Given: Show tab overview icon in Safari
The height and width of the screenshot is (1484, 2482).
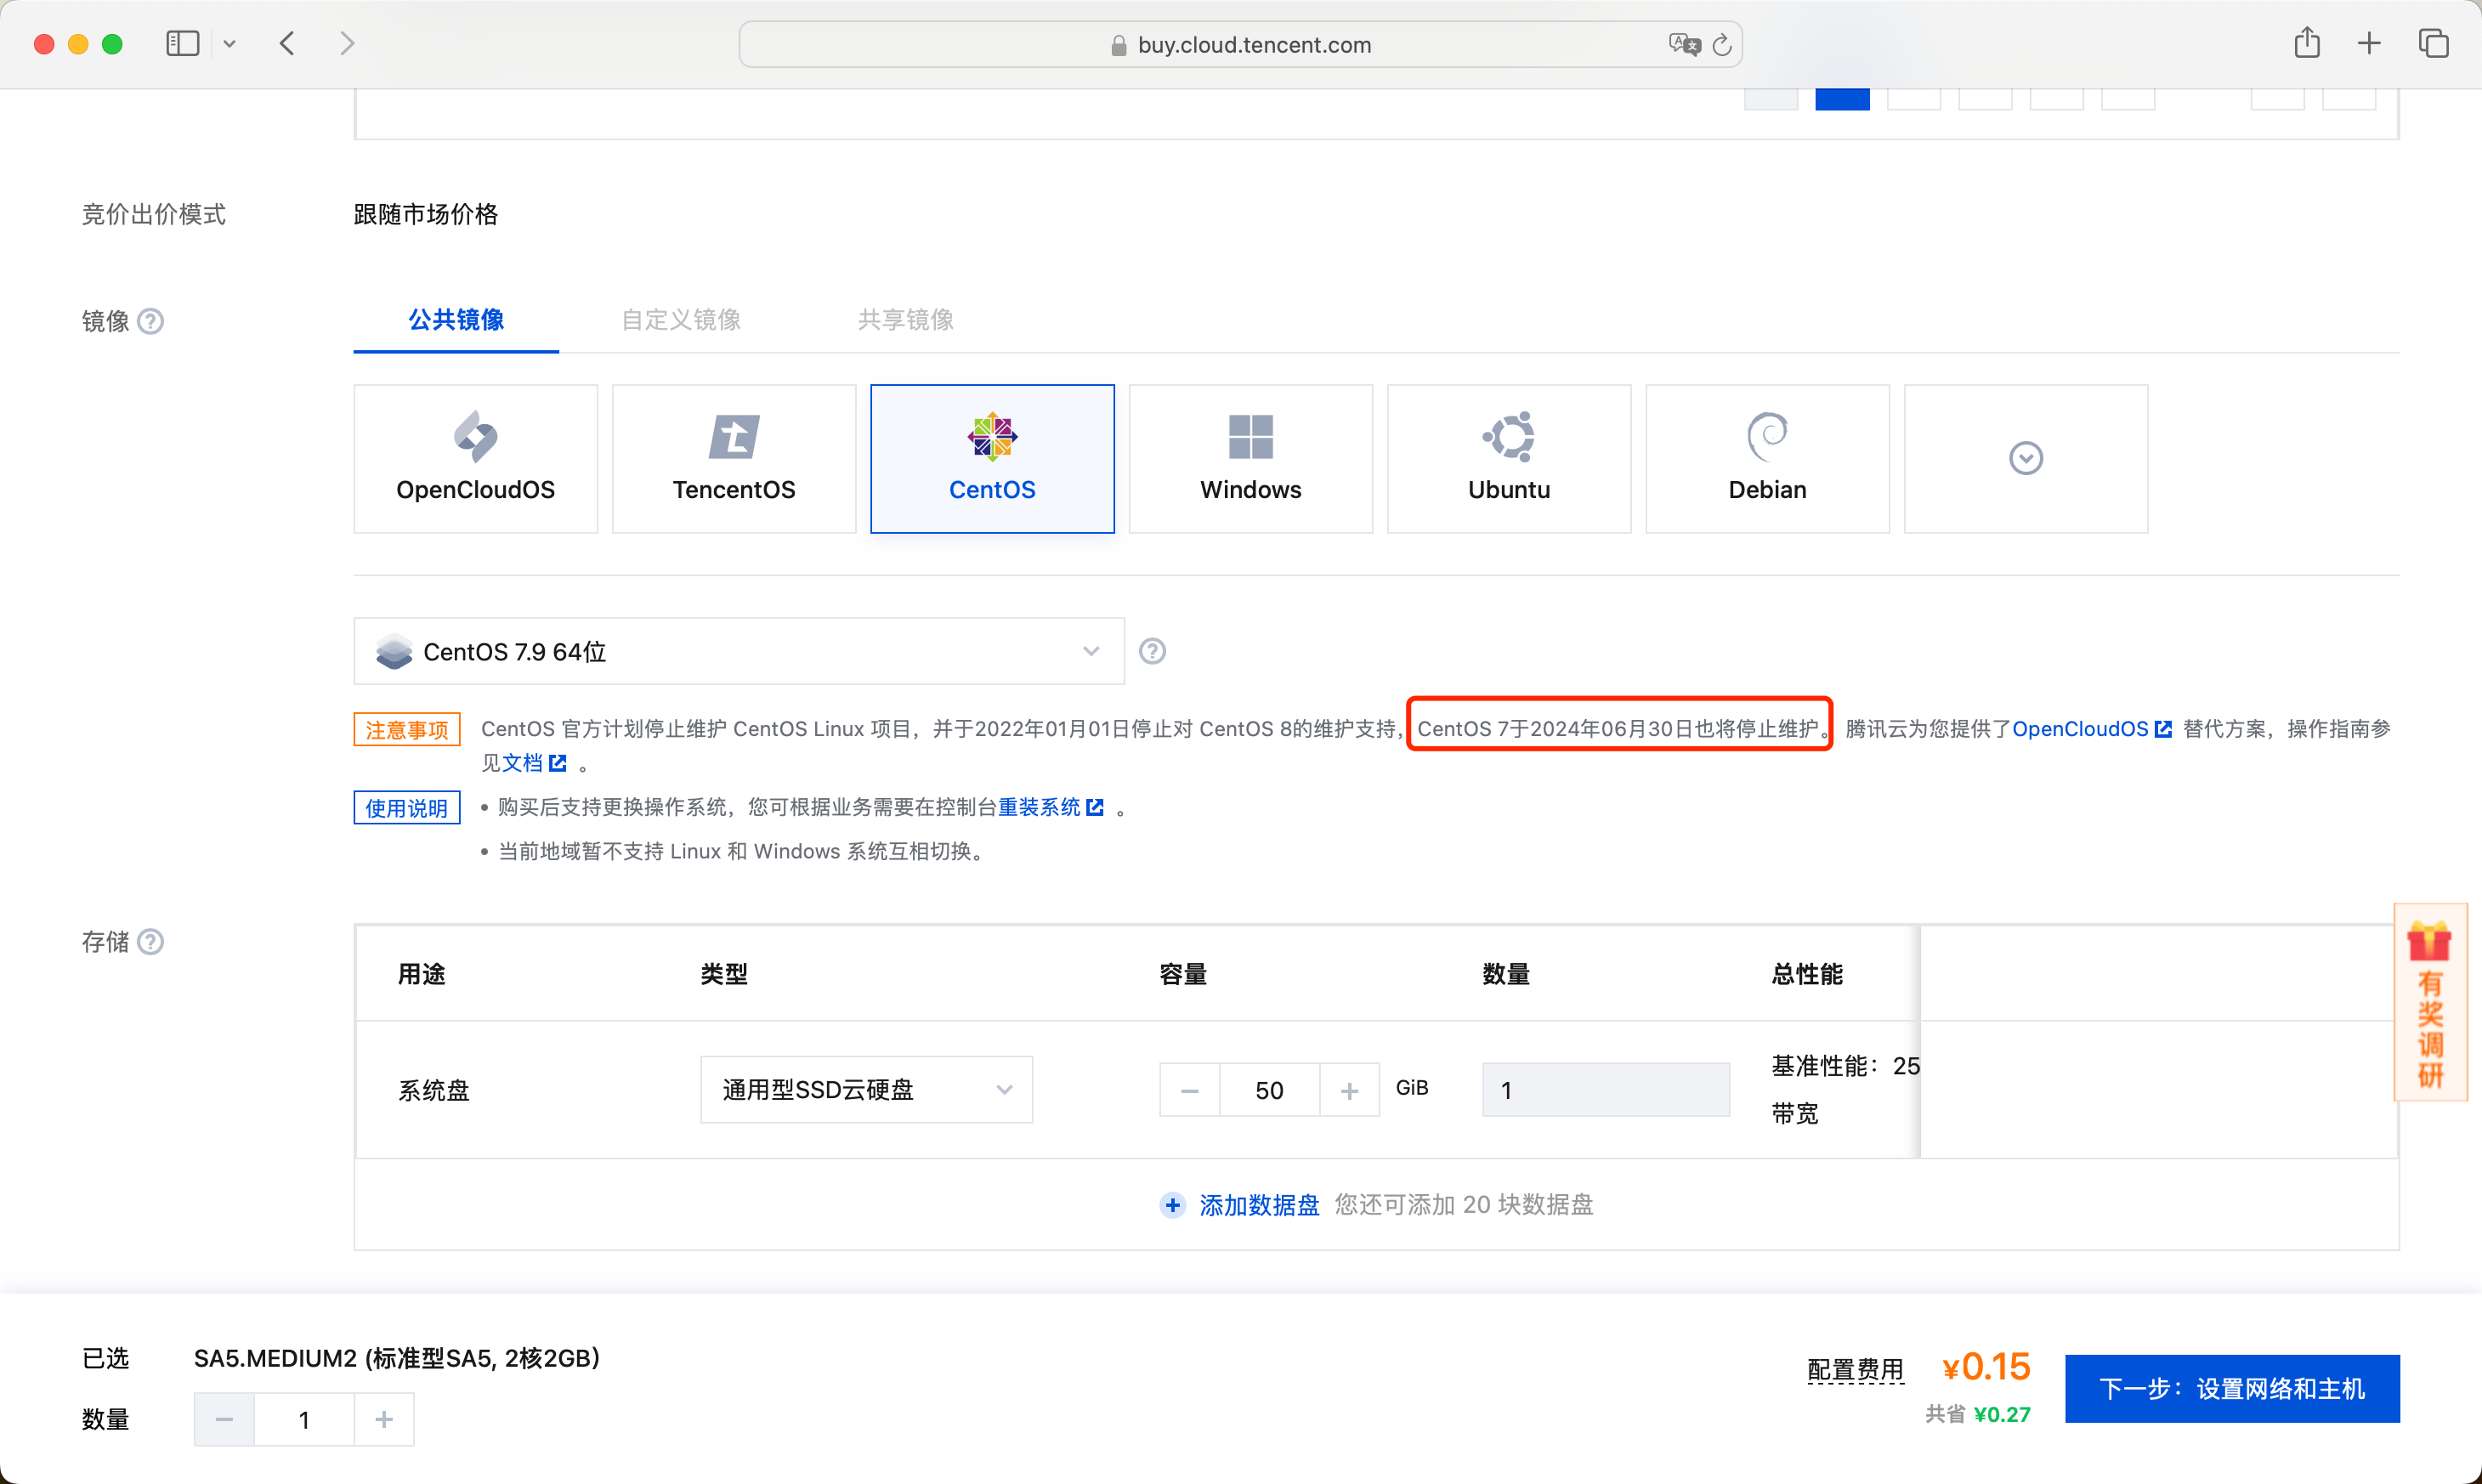Looking at the screenshot, I should [2433, 44].
